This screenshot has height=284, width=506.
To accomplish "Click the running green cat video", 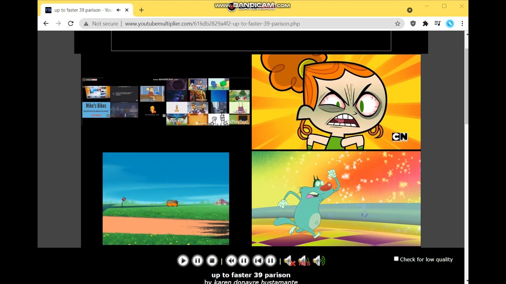I will point(336,199).
